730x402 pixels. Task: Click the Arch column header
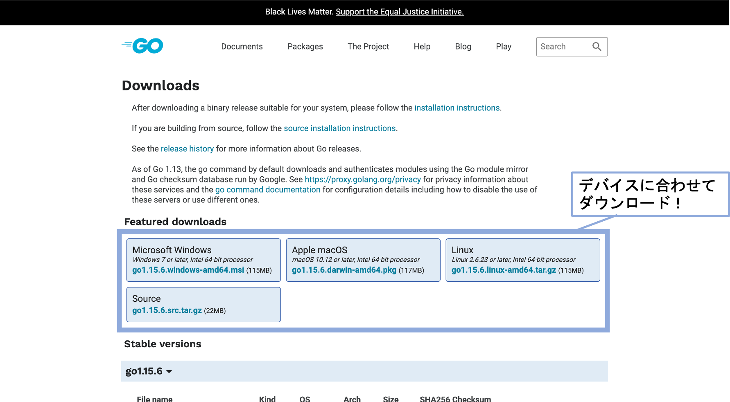point(352,399)
